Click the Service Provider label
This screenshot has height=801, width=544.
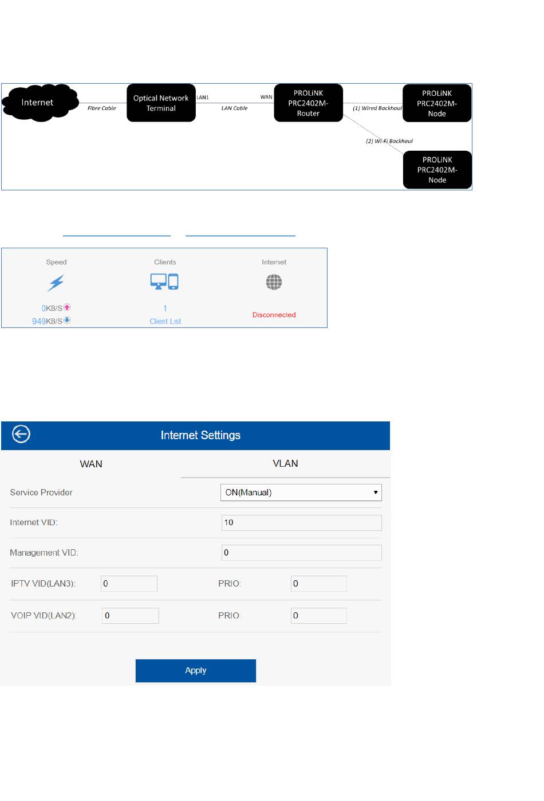tap(41, 493)
